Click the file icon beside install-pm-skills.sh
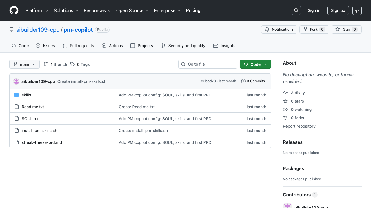This screenshot has height=208, width=371. 17,131
